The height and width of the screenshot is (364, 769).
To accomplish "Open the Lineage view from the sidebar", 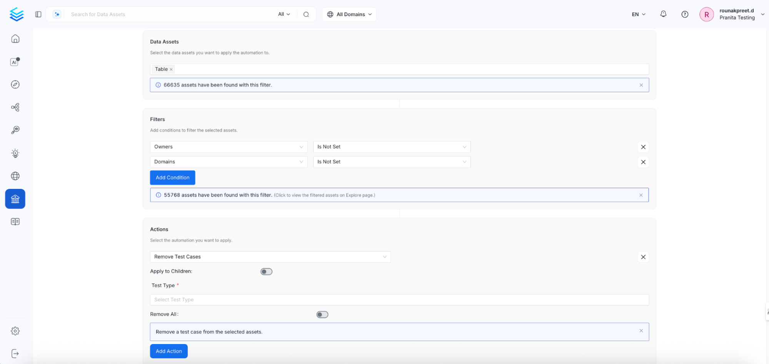I will (15, 107).
